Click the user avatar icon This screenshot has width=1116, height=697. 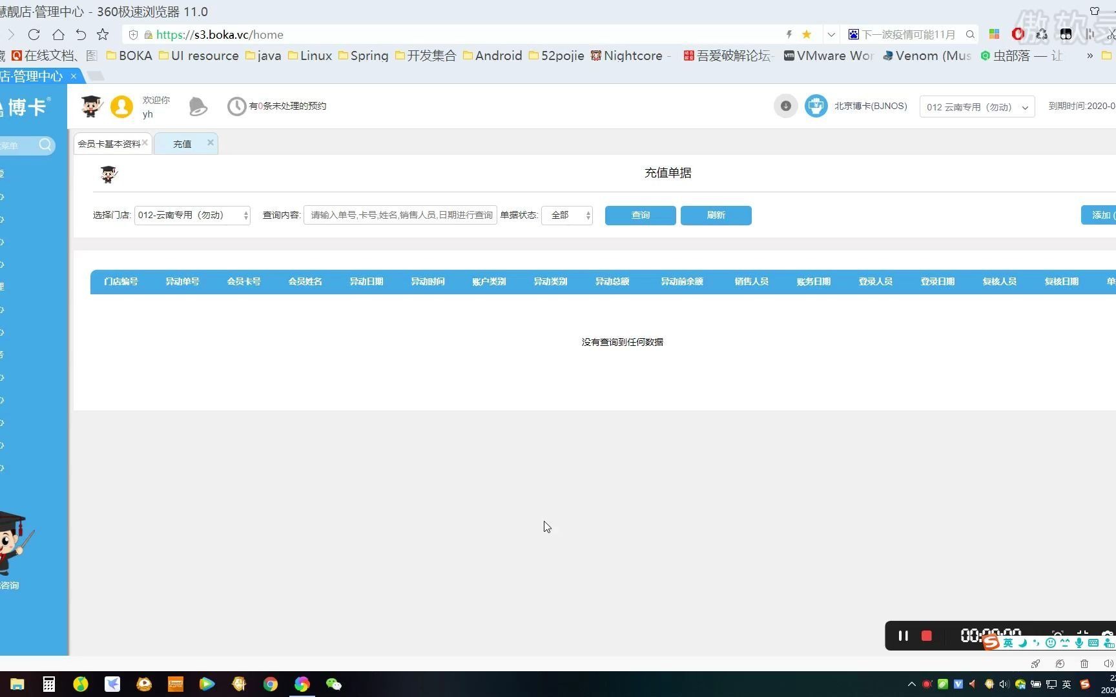(121, 106)
